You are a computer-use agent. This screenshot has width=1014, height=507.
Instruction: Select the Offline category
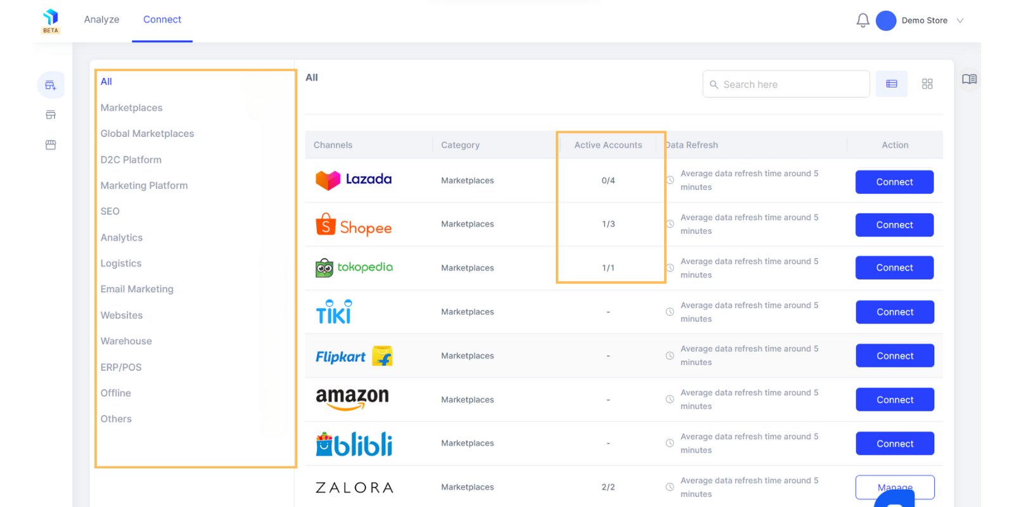[x=115, y=393]
